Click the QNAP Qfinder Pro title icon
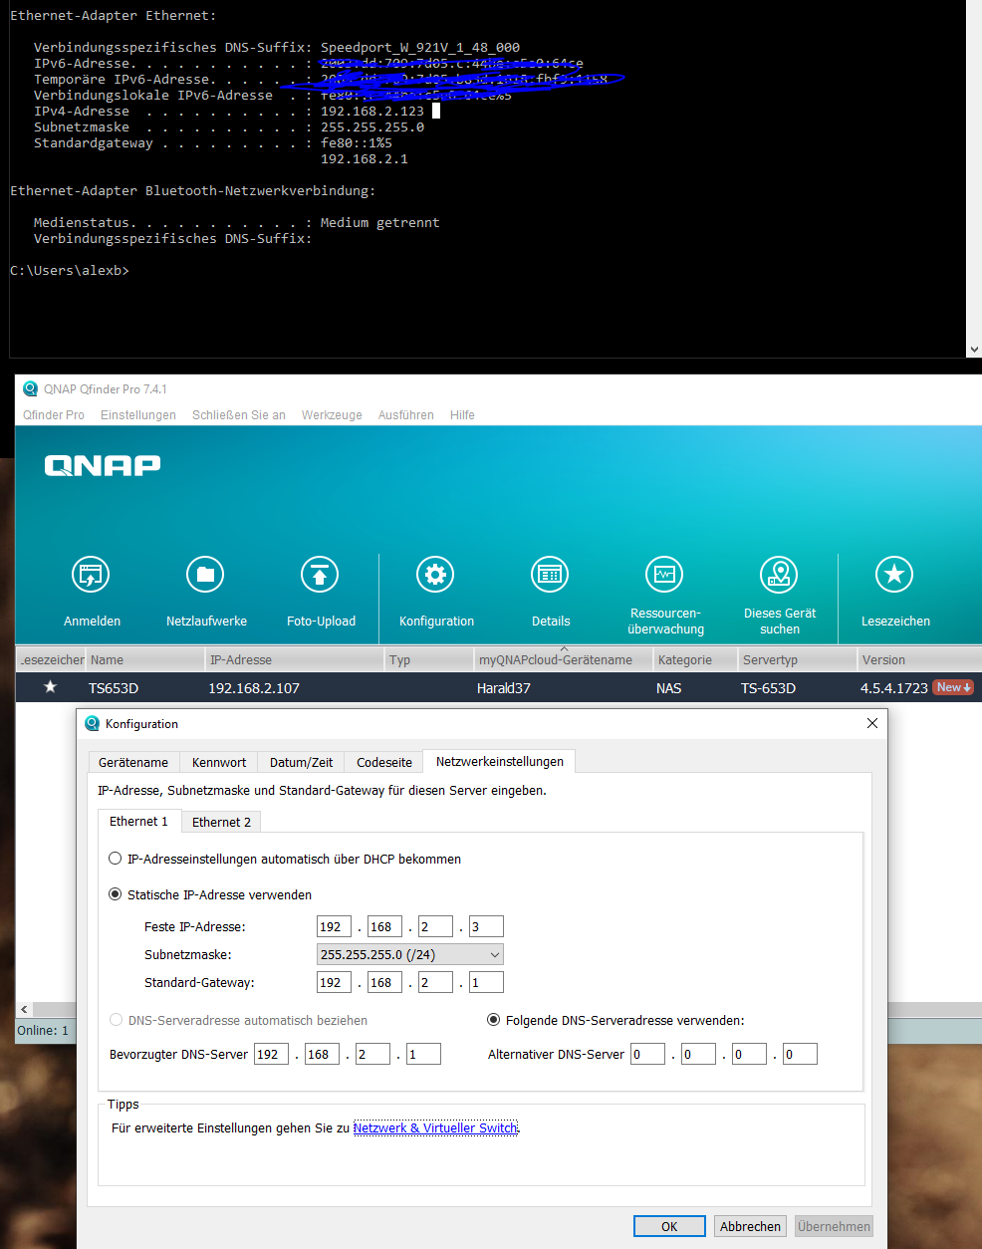 (x=30, y=388)
